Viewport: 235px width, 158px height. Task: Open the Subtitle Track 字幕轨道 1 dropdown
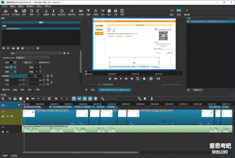32,58
